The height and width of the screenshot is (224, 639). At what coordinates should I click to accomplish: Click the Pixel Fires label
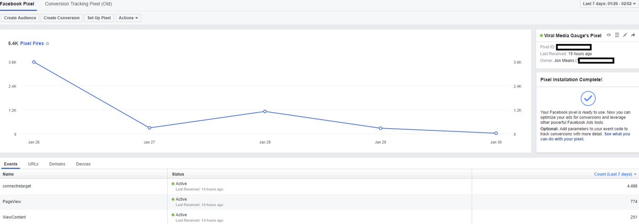point(32,44)
